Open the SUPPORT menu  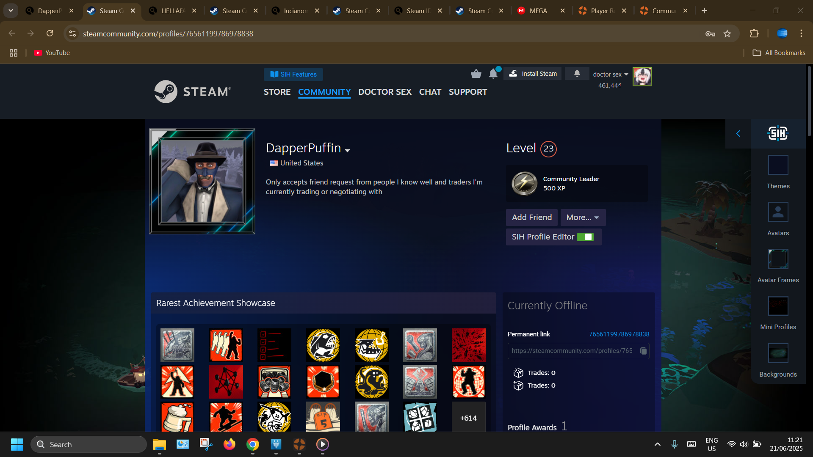click(468, 92)
